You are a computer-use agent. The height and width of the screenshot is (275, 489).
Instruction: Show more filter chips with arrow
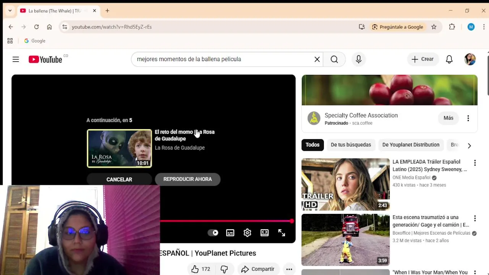tap(469, 146)
